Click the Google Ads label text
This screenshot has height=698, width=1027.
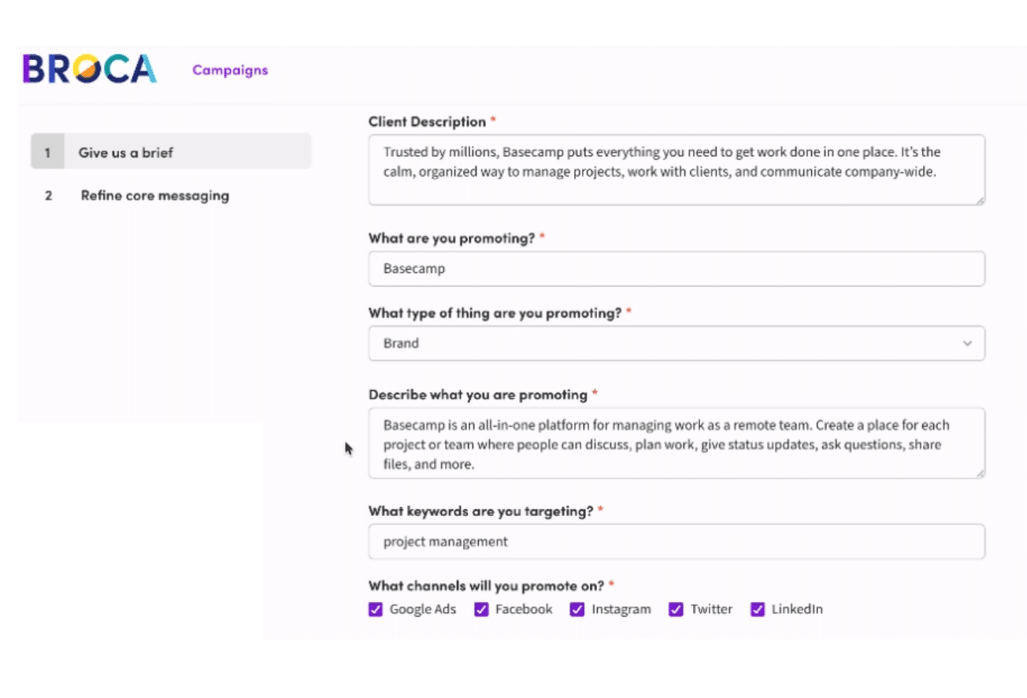click(423, 609)
